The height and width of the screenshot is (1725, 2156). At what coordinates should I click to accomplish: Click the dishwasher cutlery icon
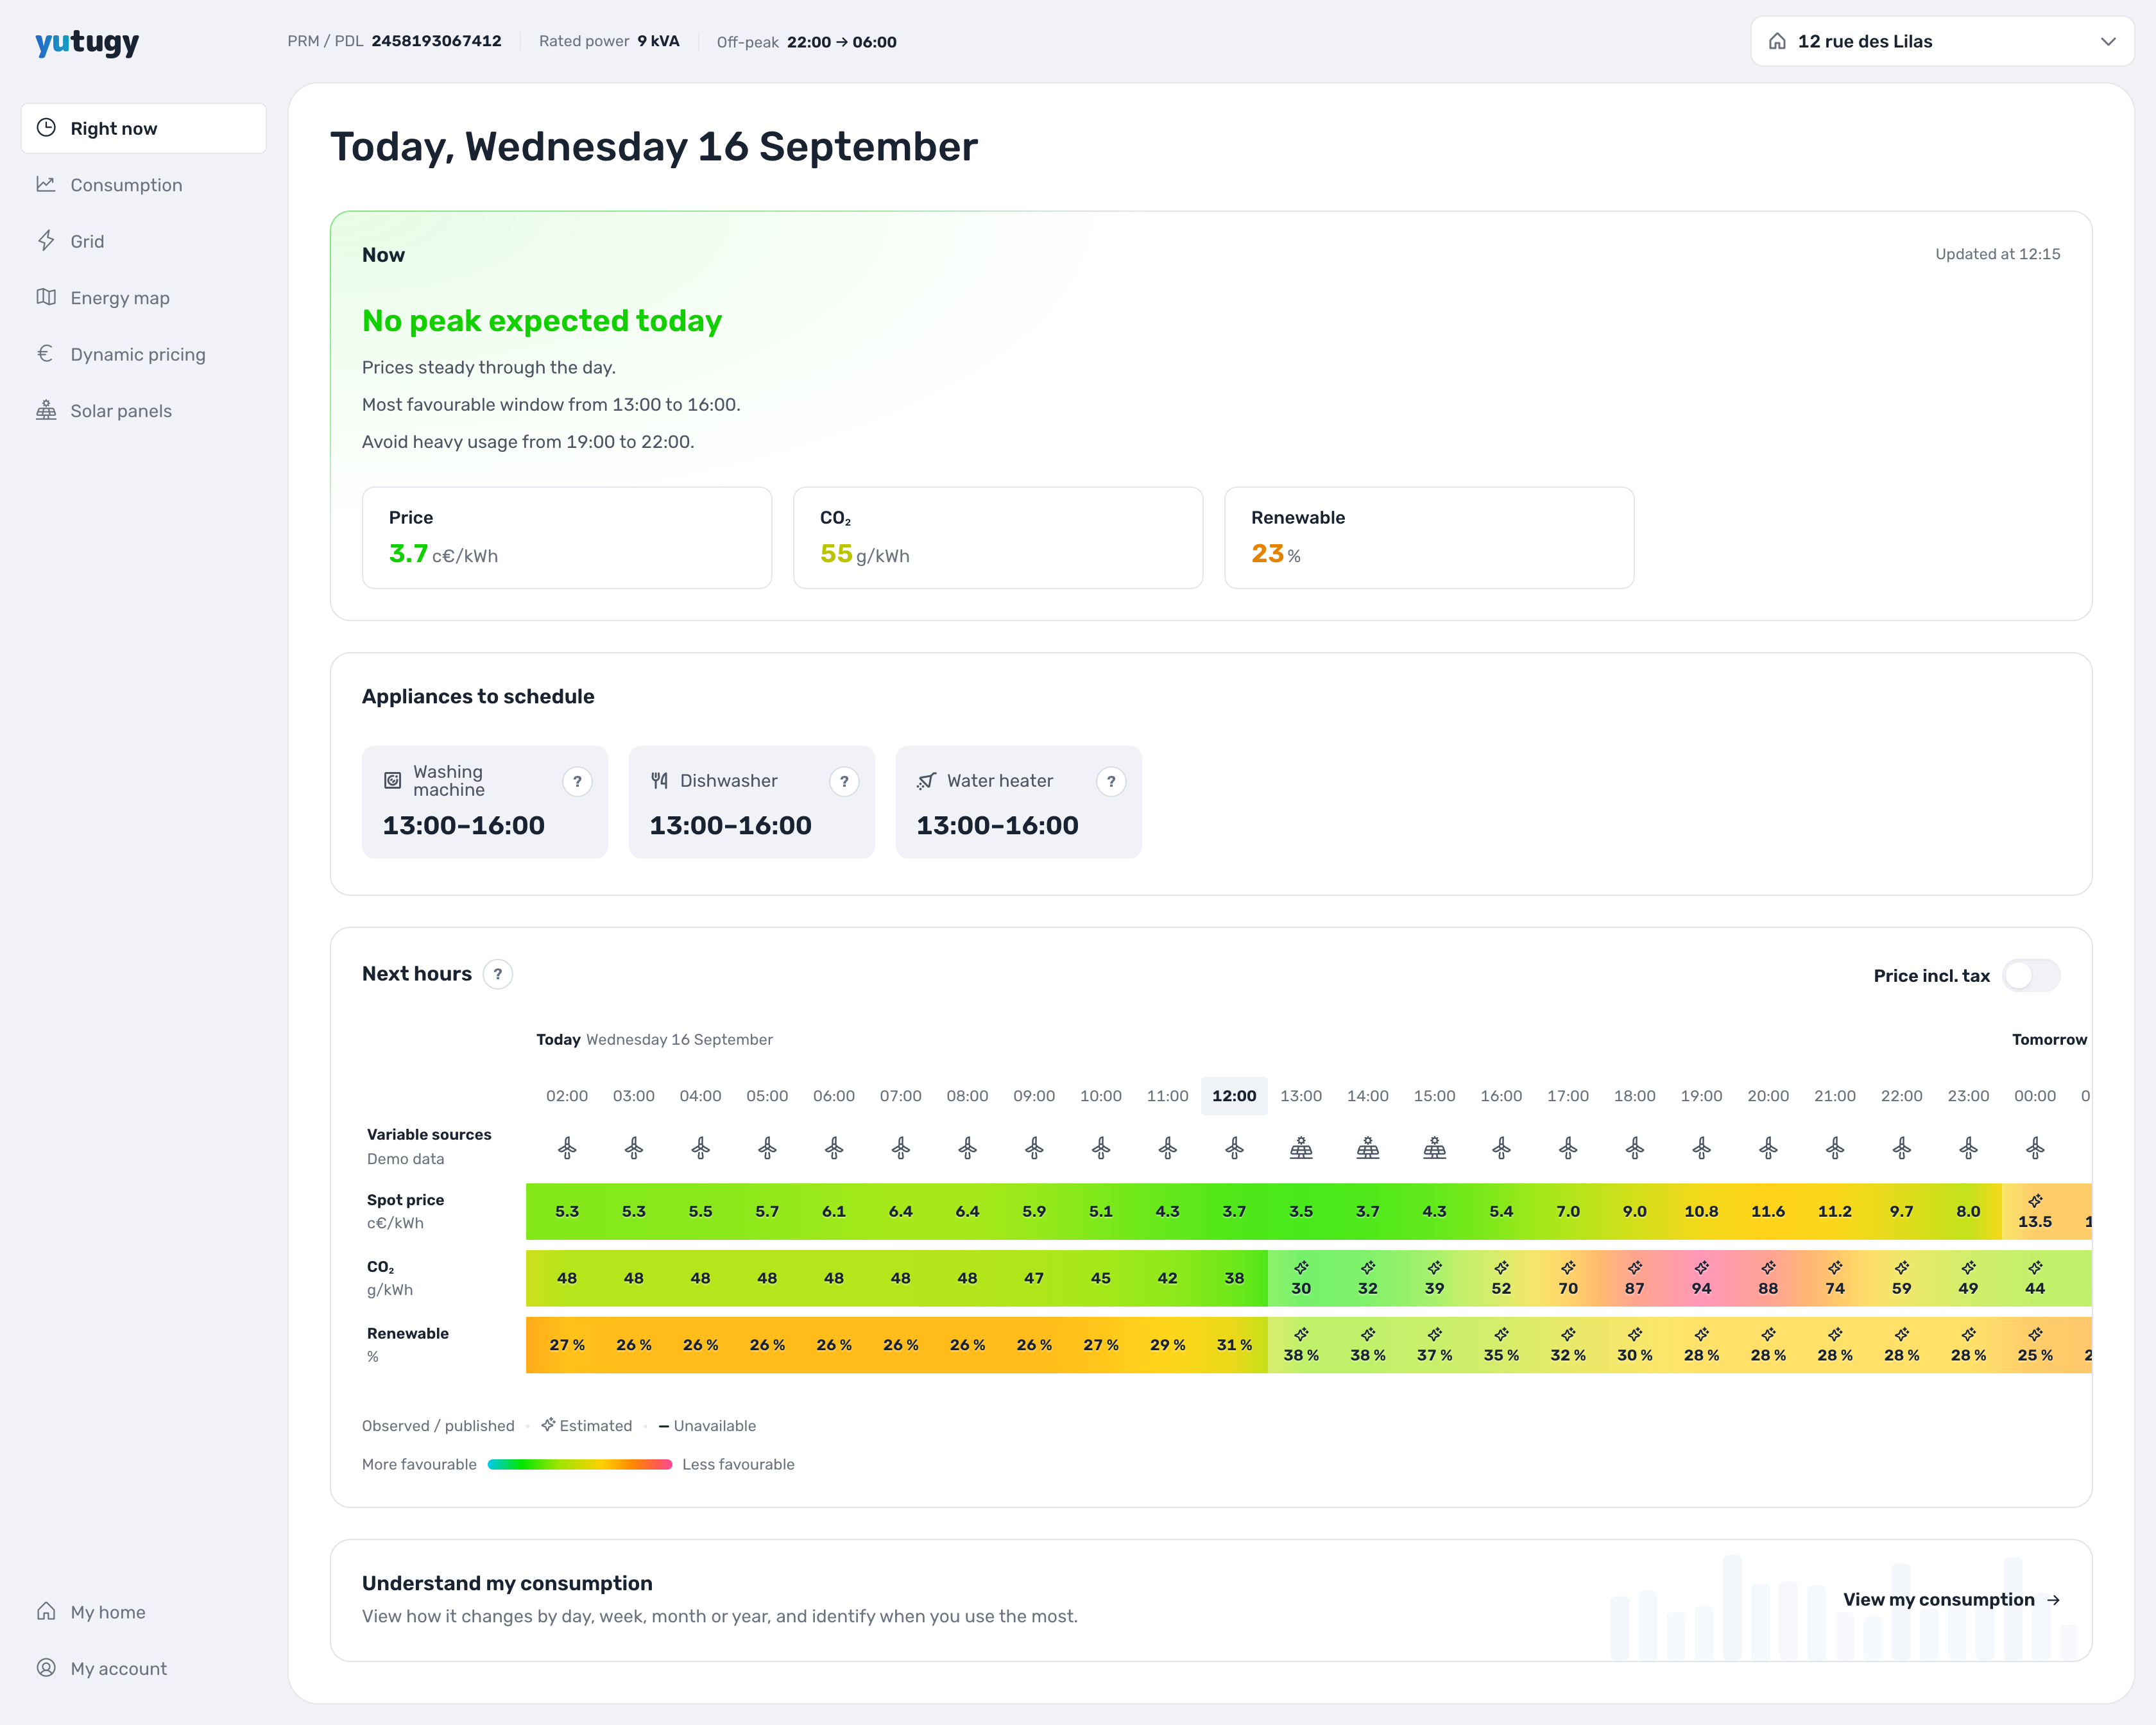tap(660, 781)
